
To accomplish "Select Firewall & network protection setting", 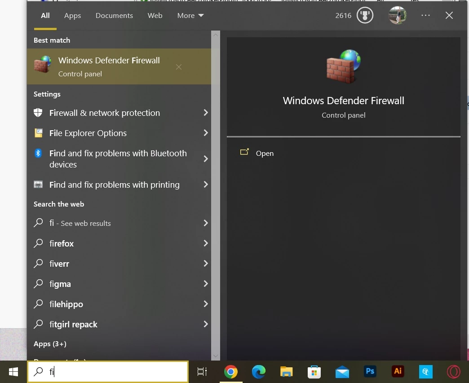I will 119,113.
